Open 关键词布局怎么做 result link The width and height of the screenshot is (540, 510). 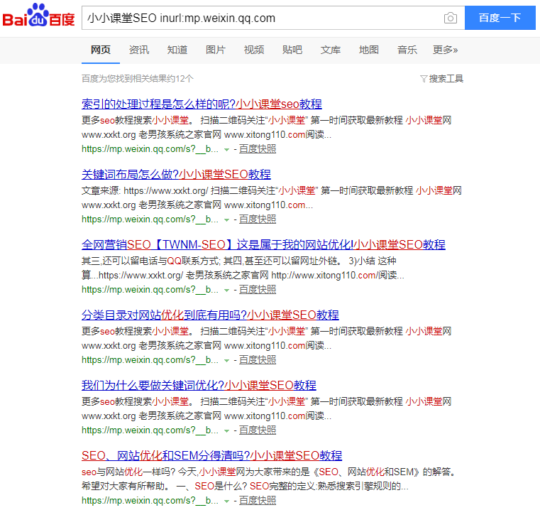pyautogui.click(x=176, y=174)
